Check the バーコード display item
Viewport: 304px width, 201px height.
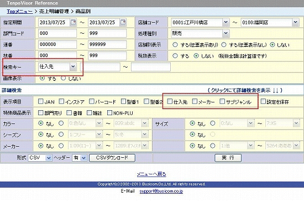(92, 101)
